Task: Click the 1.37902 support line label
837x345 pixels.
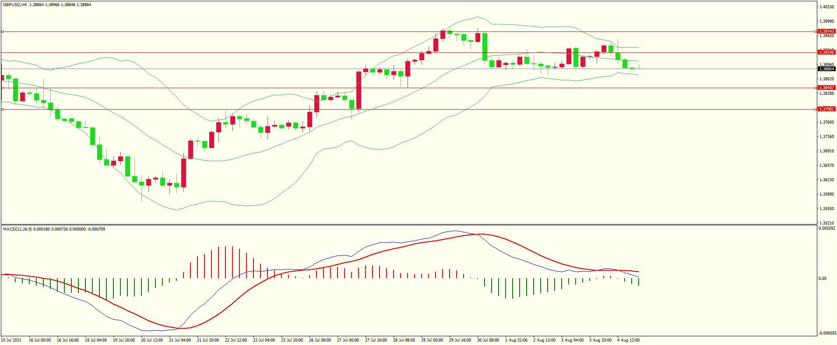Action: [x=826, y=109]
